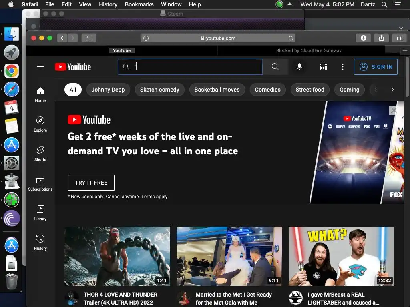Screen dimensions: 410x307
Task: Select the Gaming filter chip
Action: tap(349, 90)
